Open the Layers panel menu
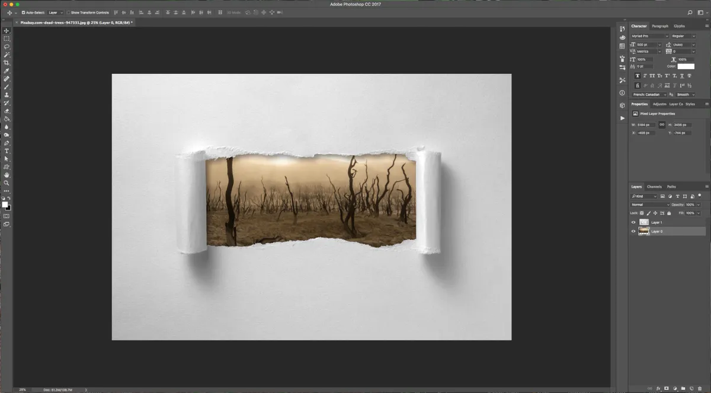711x393 pixels. pos(707,187)
